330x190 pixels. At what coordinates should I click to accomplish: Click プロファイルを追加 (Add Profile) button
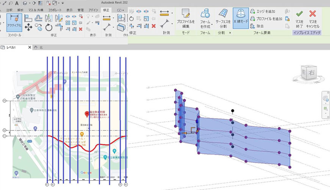[x=266, y=19]
